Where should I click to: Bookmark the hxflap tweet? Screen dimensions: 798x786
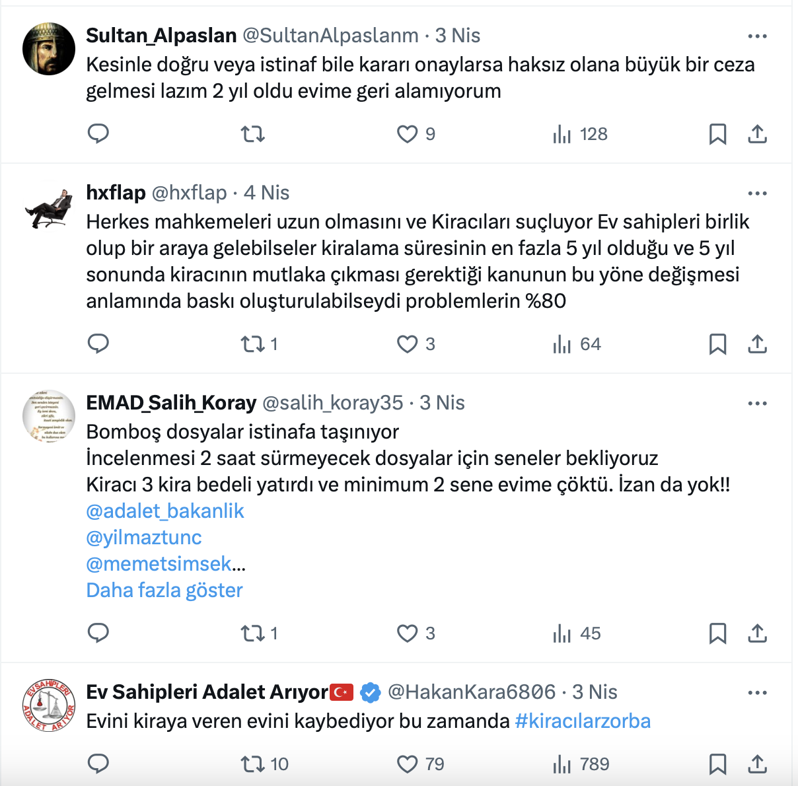pos(717,344)
